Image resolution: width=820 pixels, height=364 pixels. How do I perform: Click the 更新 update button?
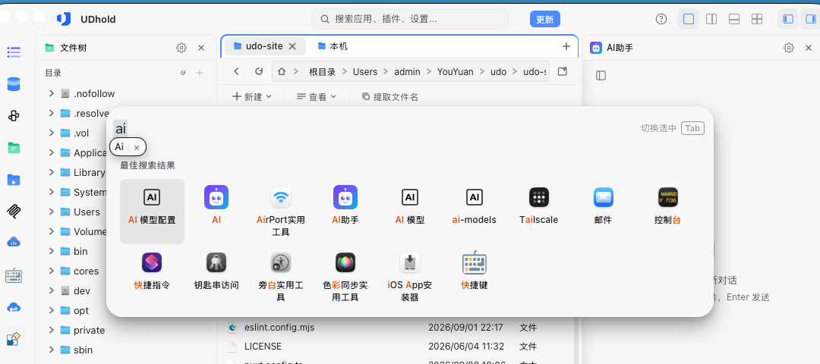click(x=545, y=19)
